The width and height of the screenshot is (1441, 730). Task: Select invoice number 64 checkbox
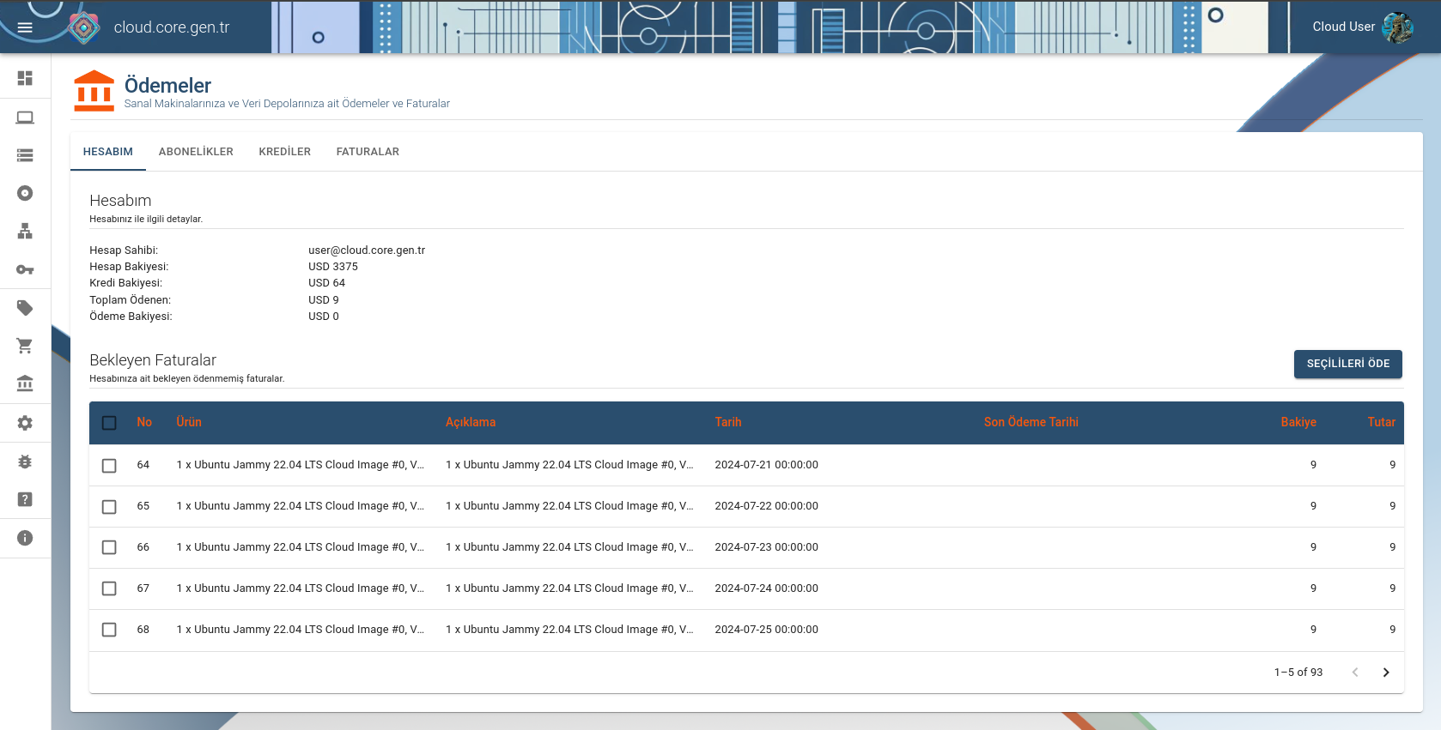tap(109, 466)
